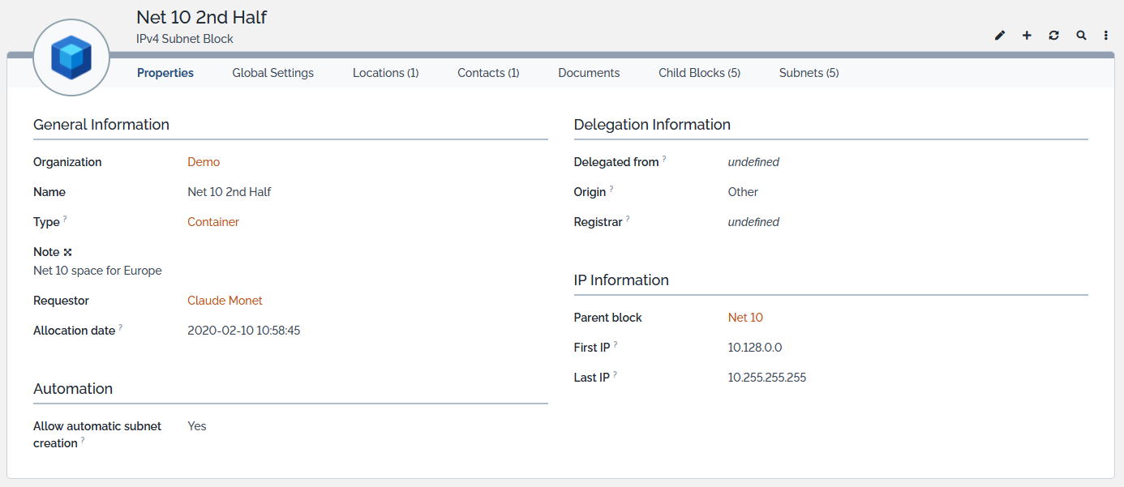Viewport: 1124px width, 487px height.
Task: Switch to the Global Settings tab
Action: [272, 73]
